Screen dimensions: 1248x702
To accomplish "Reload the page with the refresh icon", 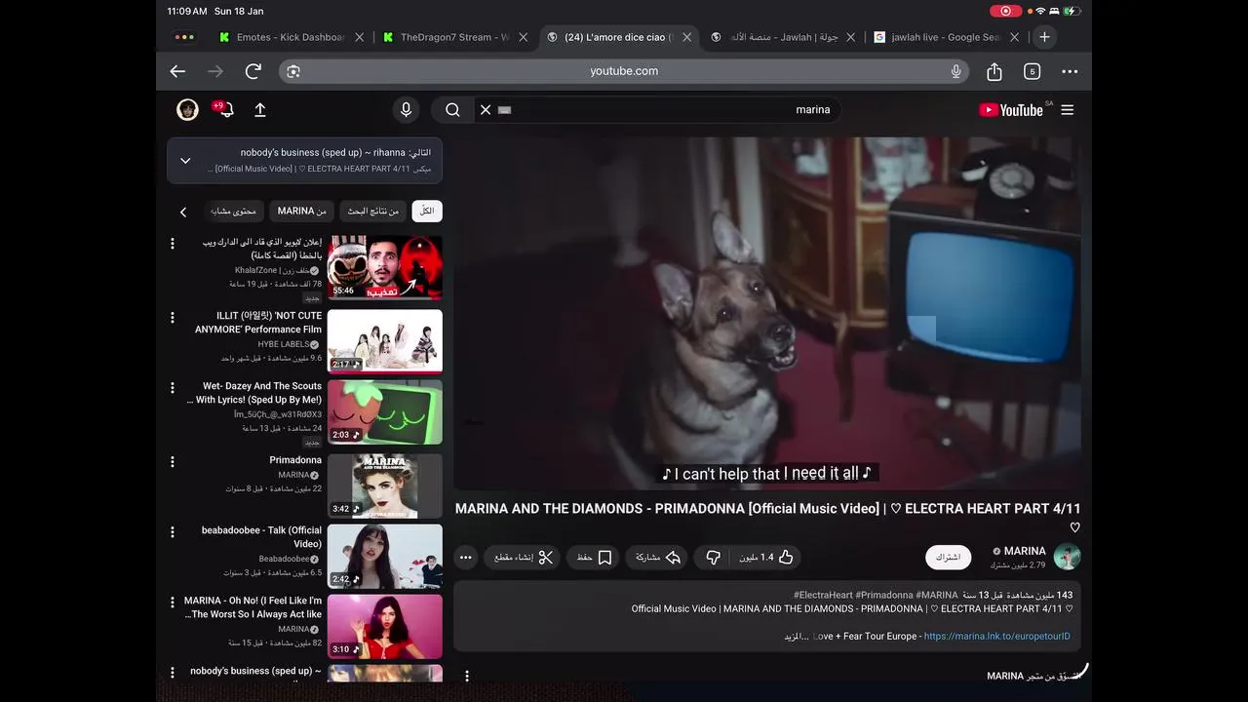I will pos(253,71).
